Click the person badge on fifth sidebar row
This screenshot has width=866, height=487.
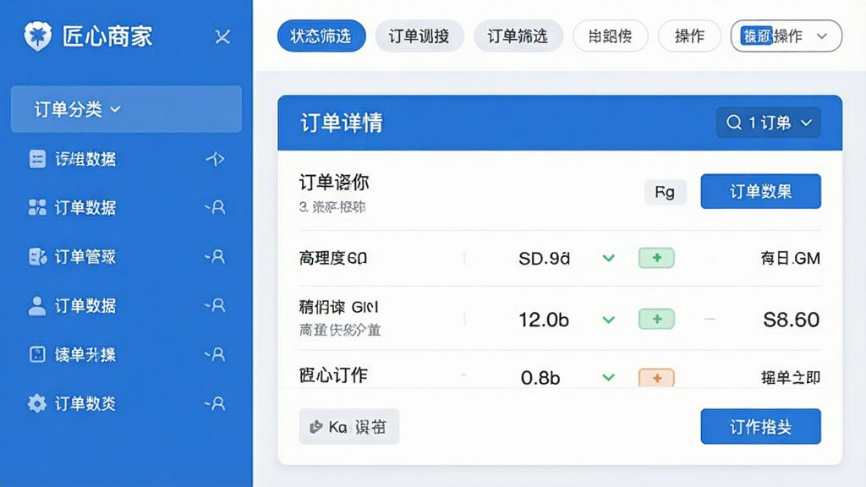pyautogui.click(x=216, y=354)
